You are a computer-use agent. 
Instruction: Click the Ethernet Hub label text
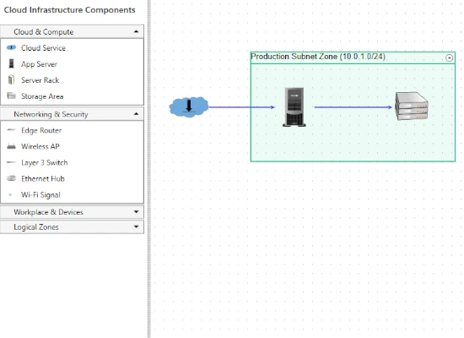click(x=43, y=179)
